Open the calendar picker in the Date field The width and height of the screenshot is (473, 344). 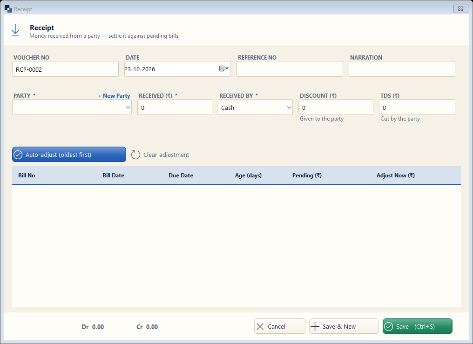[x=224, y=69]
